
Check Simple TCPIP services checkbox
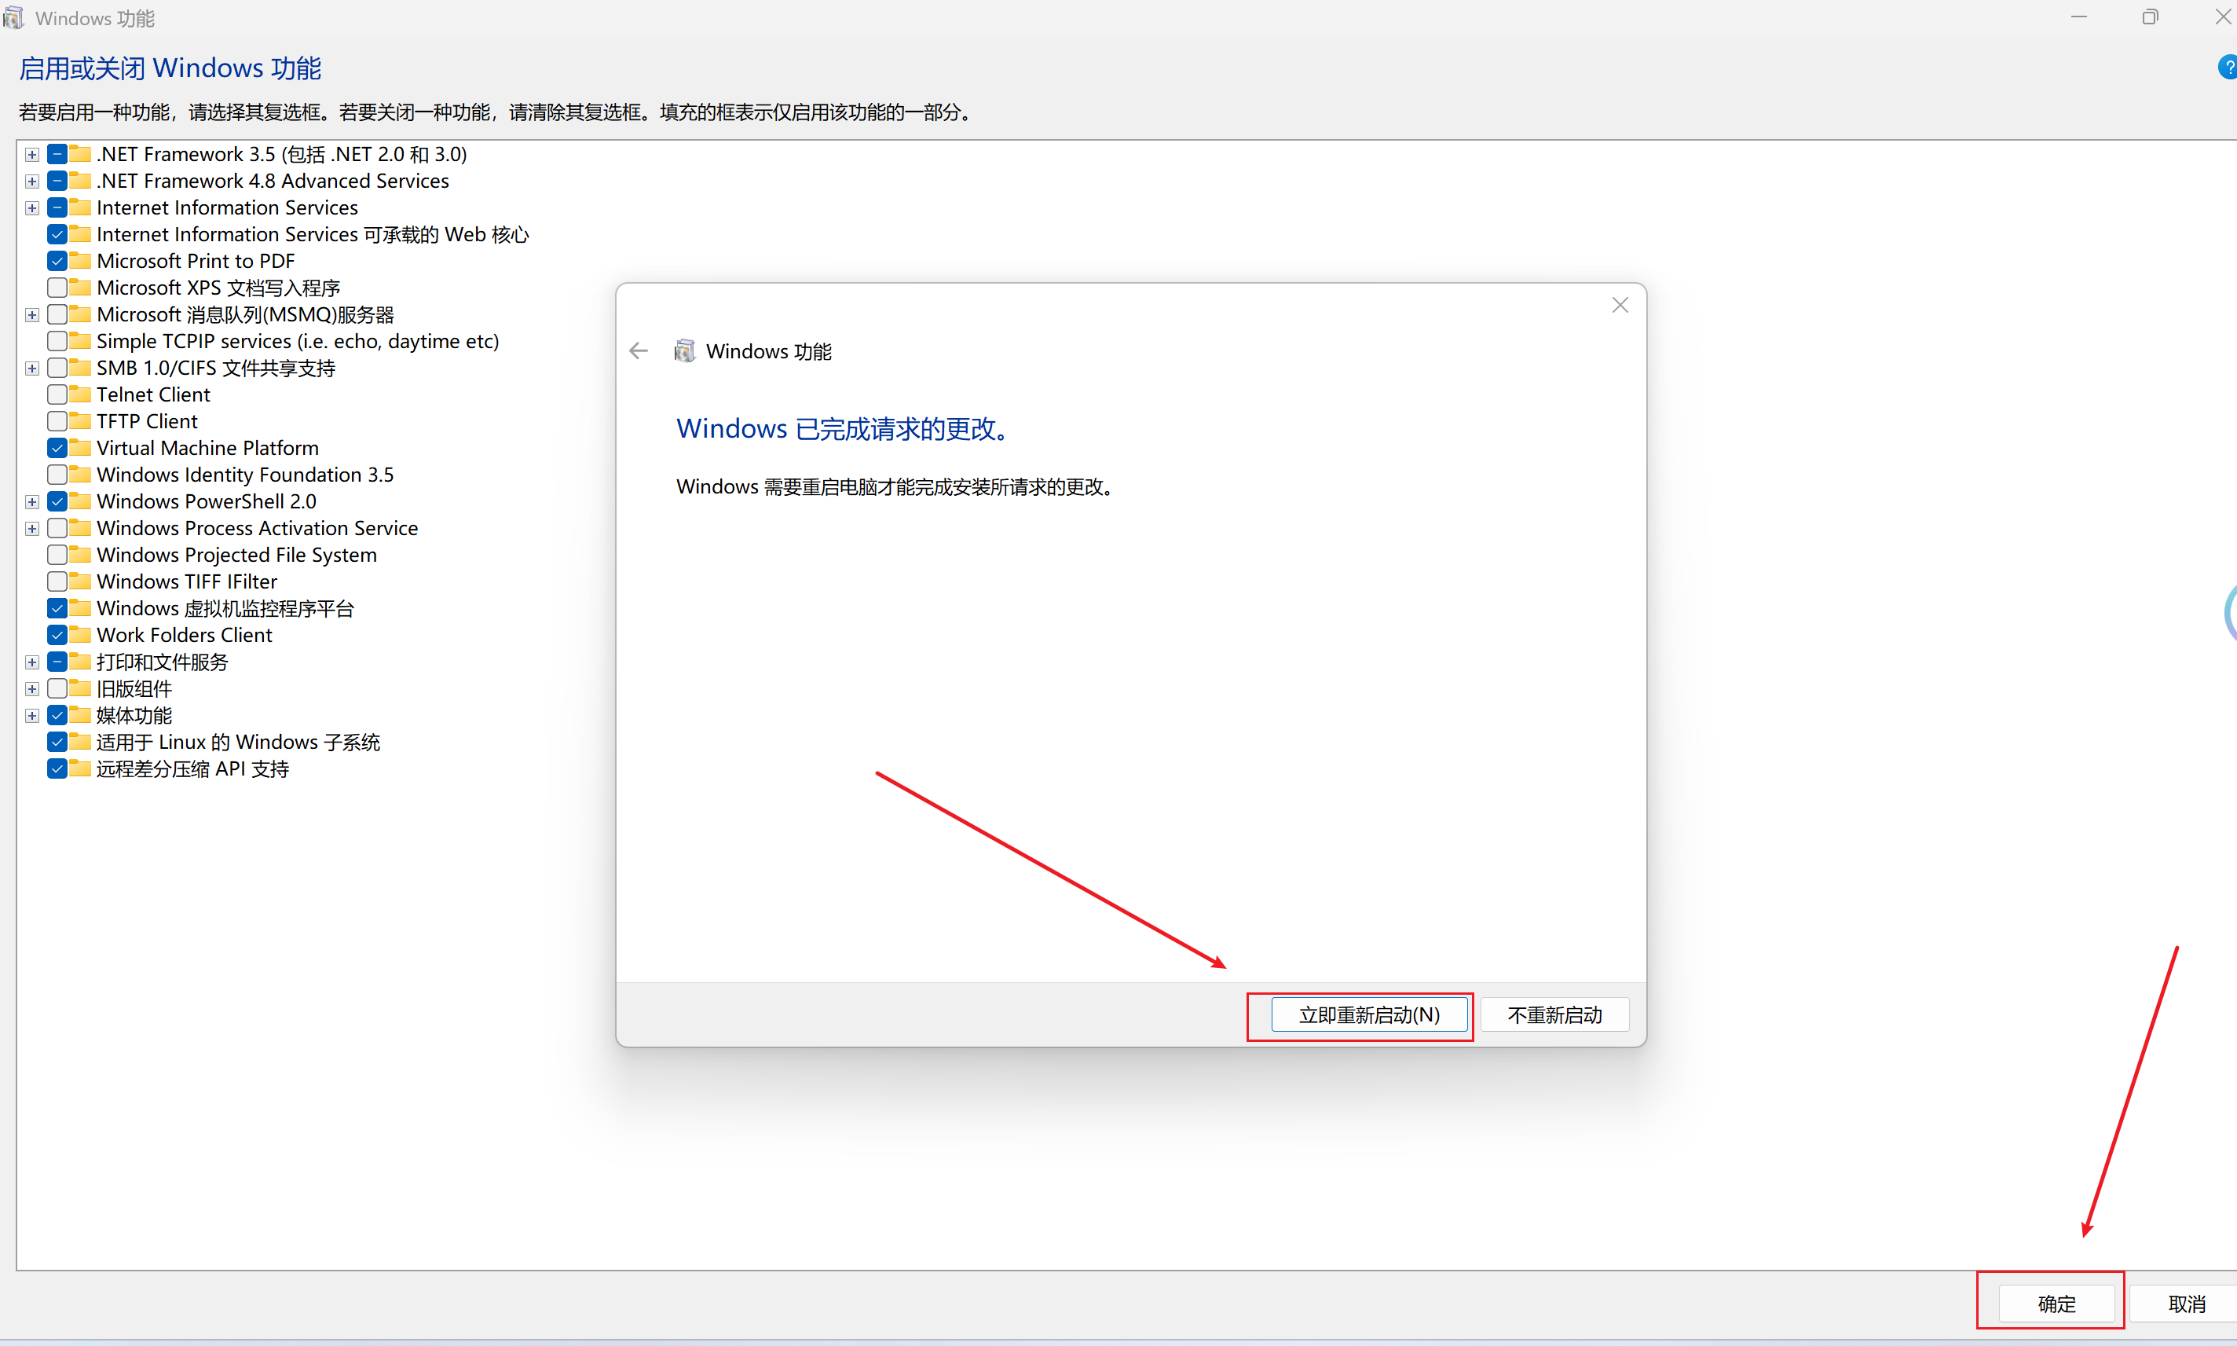click(x=57, y=341)
